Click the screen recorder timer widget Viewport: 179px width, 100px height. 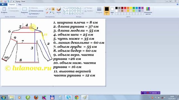[x=150, y=93]
